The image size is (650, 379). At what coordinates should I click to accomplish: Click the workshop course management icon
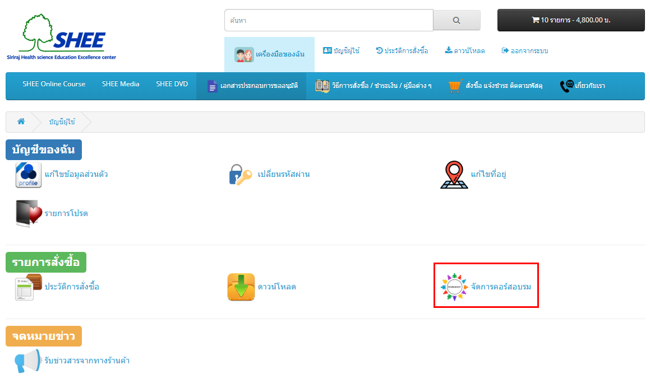[454, 287]
